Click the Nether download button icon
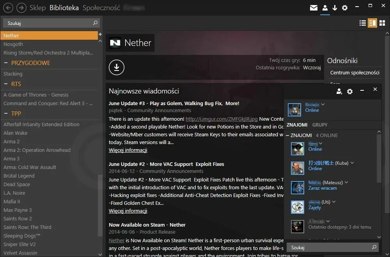 click(116, 67)
